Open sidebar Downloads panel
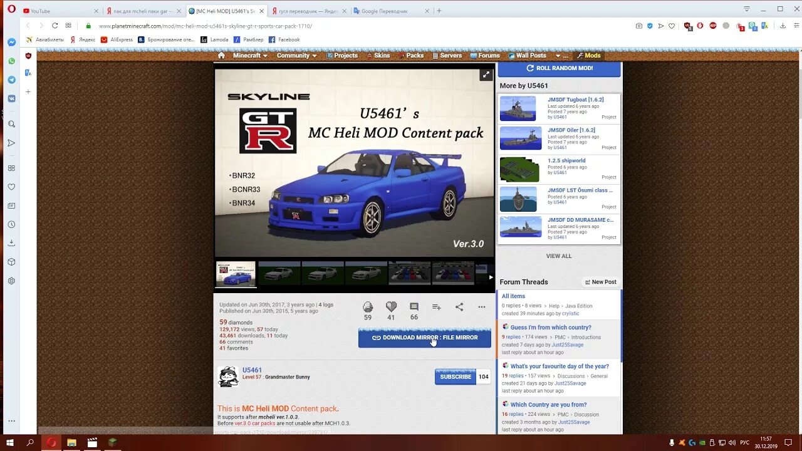Image resolution: width=802 pixels, height=451 pixels. tap(11, 243)
